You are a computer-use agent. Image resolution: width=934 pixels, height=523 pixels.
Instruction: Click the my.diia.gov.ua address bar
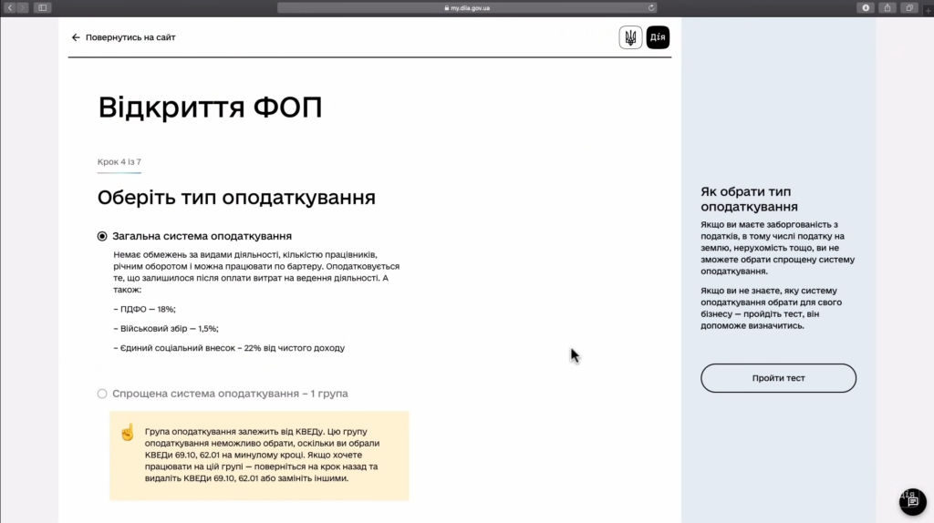click(467, 7)
